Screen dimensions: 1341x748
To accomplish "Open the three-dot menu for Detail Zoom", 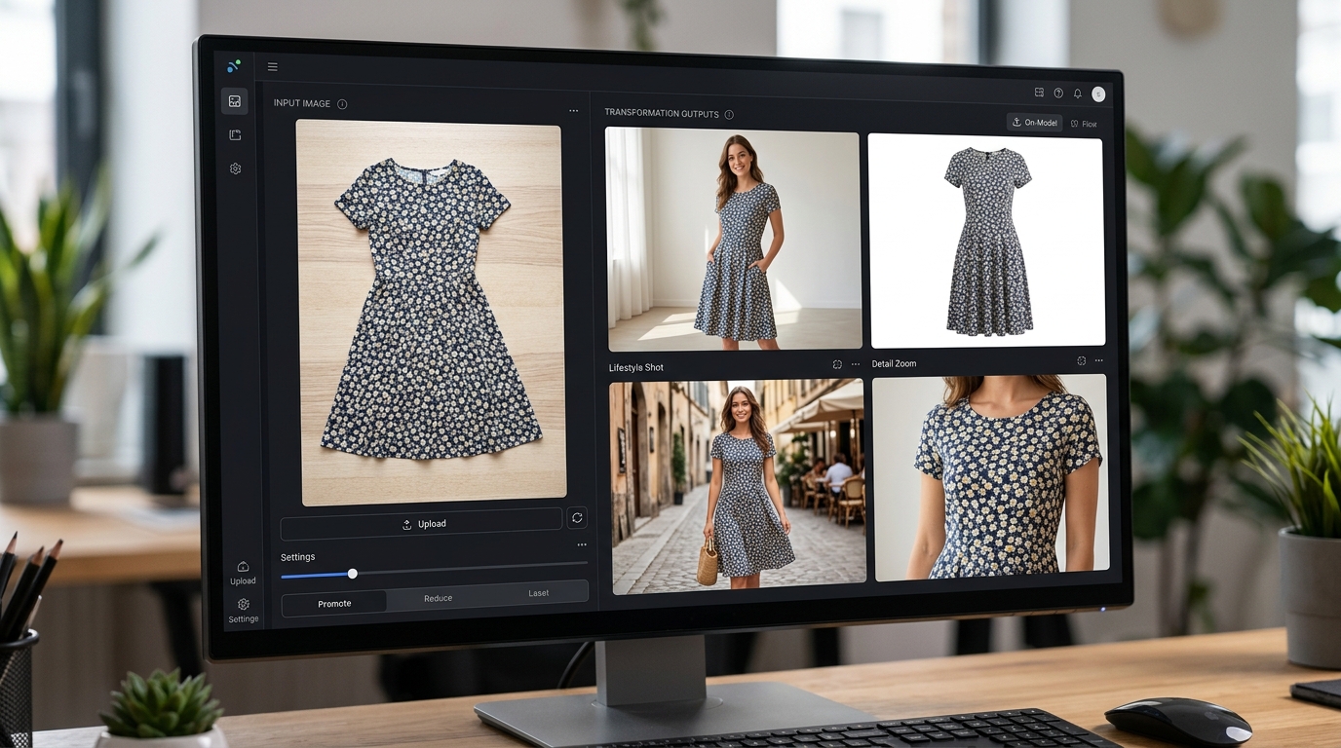I will [x=1099, y=361].
